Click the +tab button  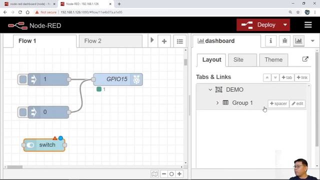286,77
